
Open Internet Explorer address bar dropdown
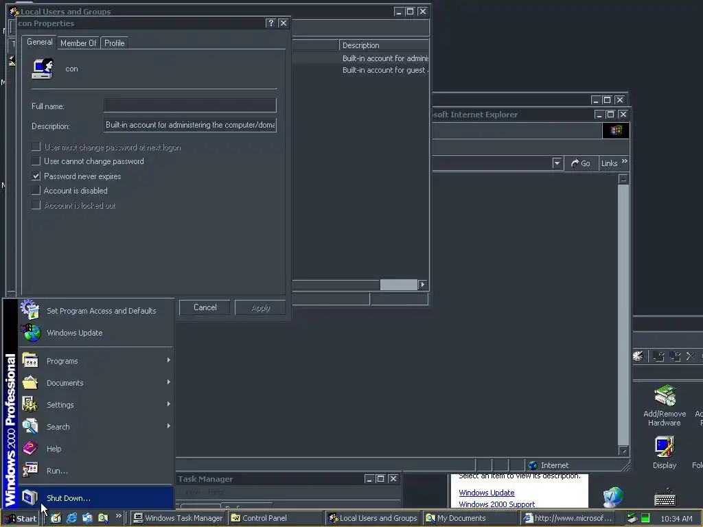click(x=557, y=163)
